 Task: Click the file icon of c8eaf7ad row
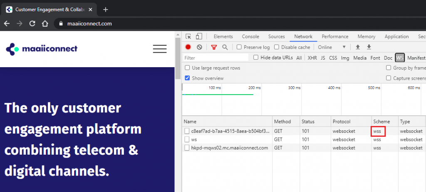pyautogui.click(x=187, y=131)
